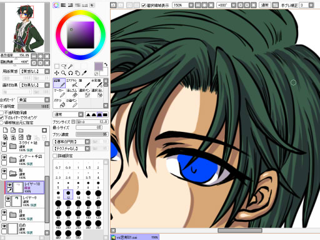
Task: Enable preserve opacity (不透明度保護) checkbox
Action: [2, 112]
